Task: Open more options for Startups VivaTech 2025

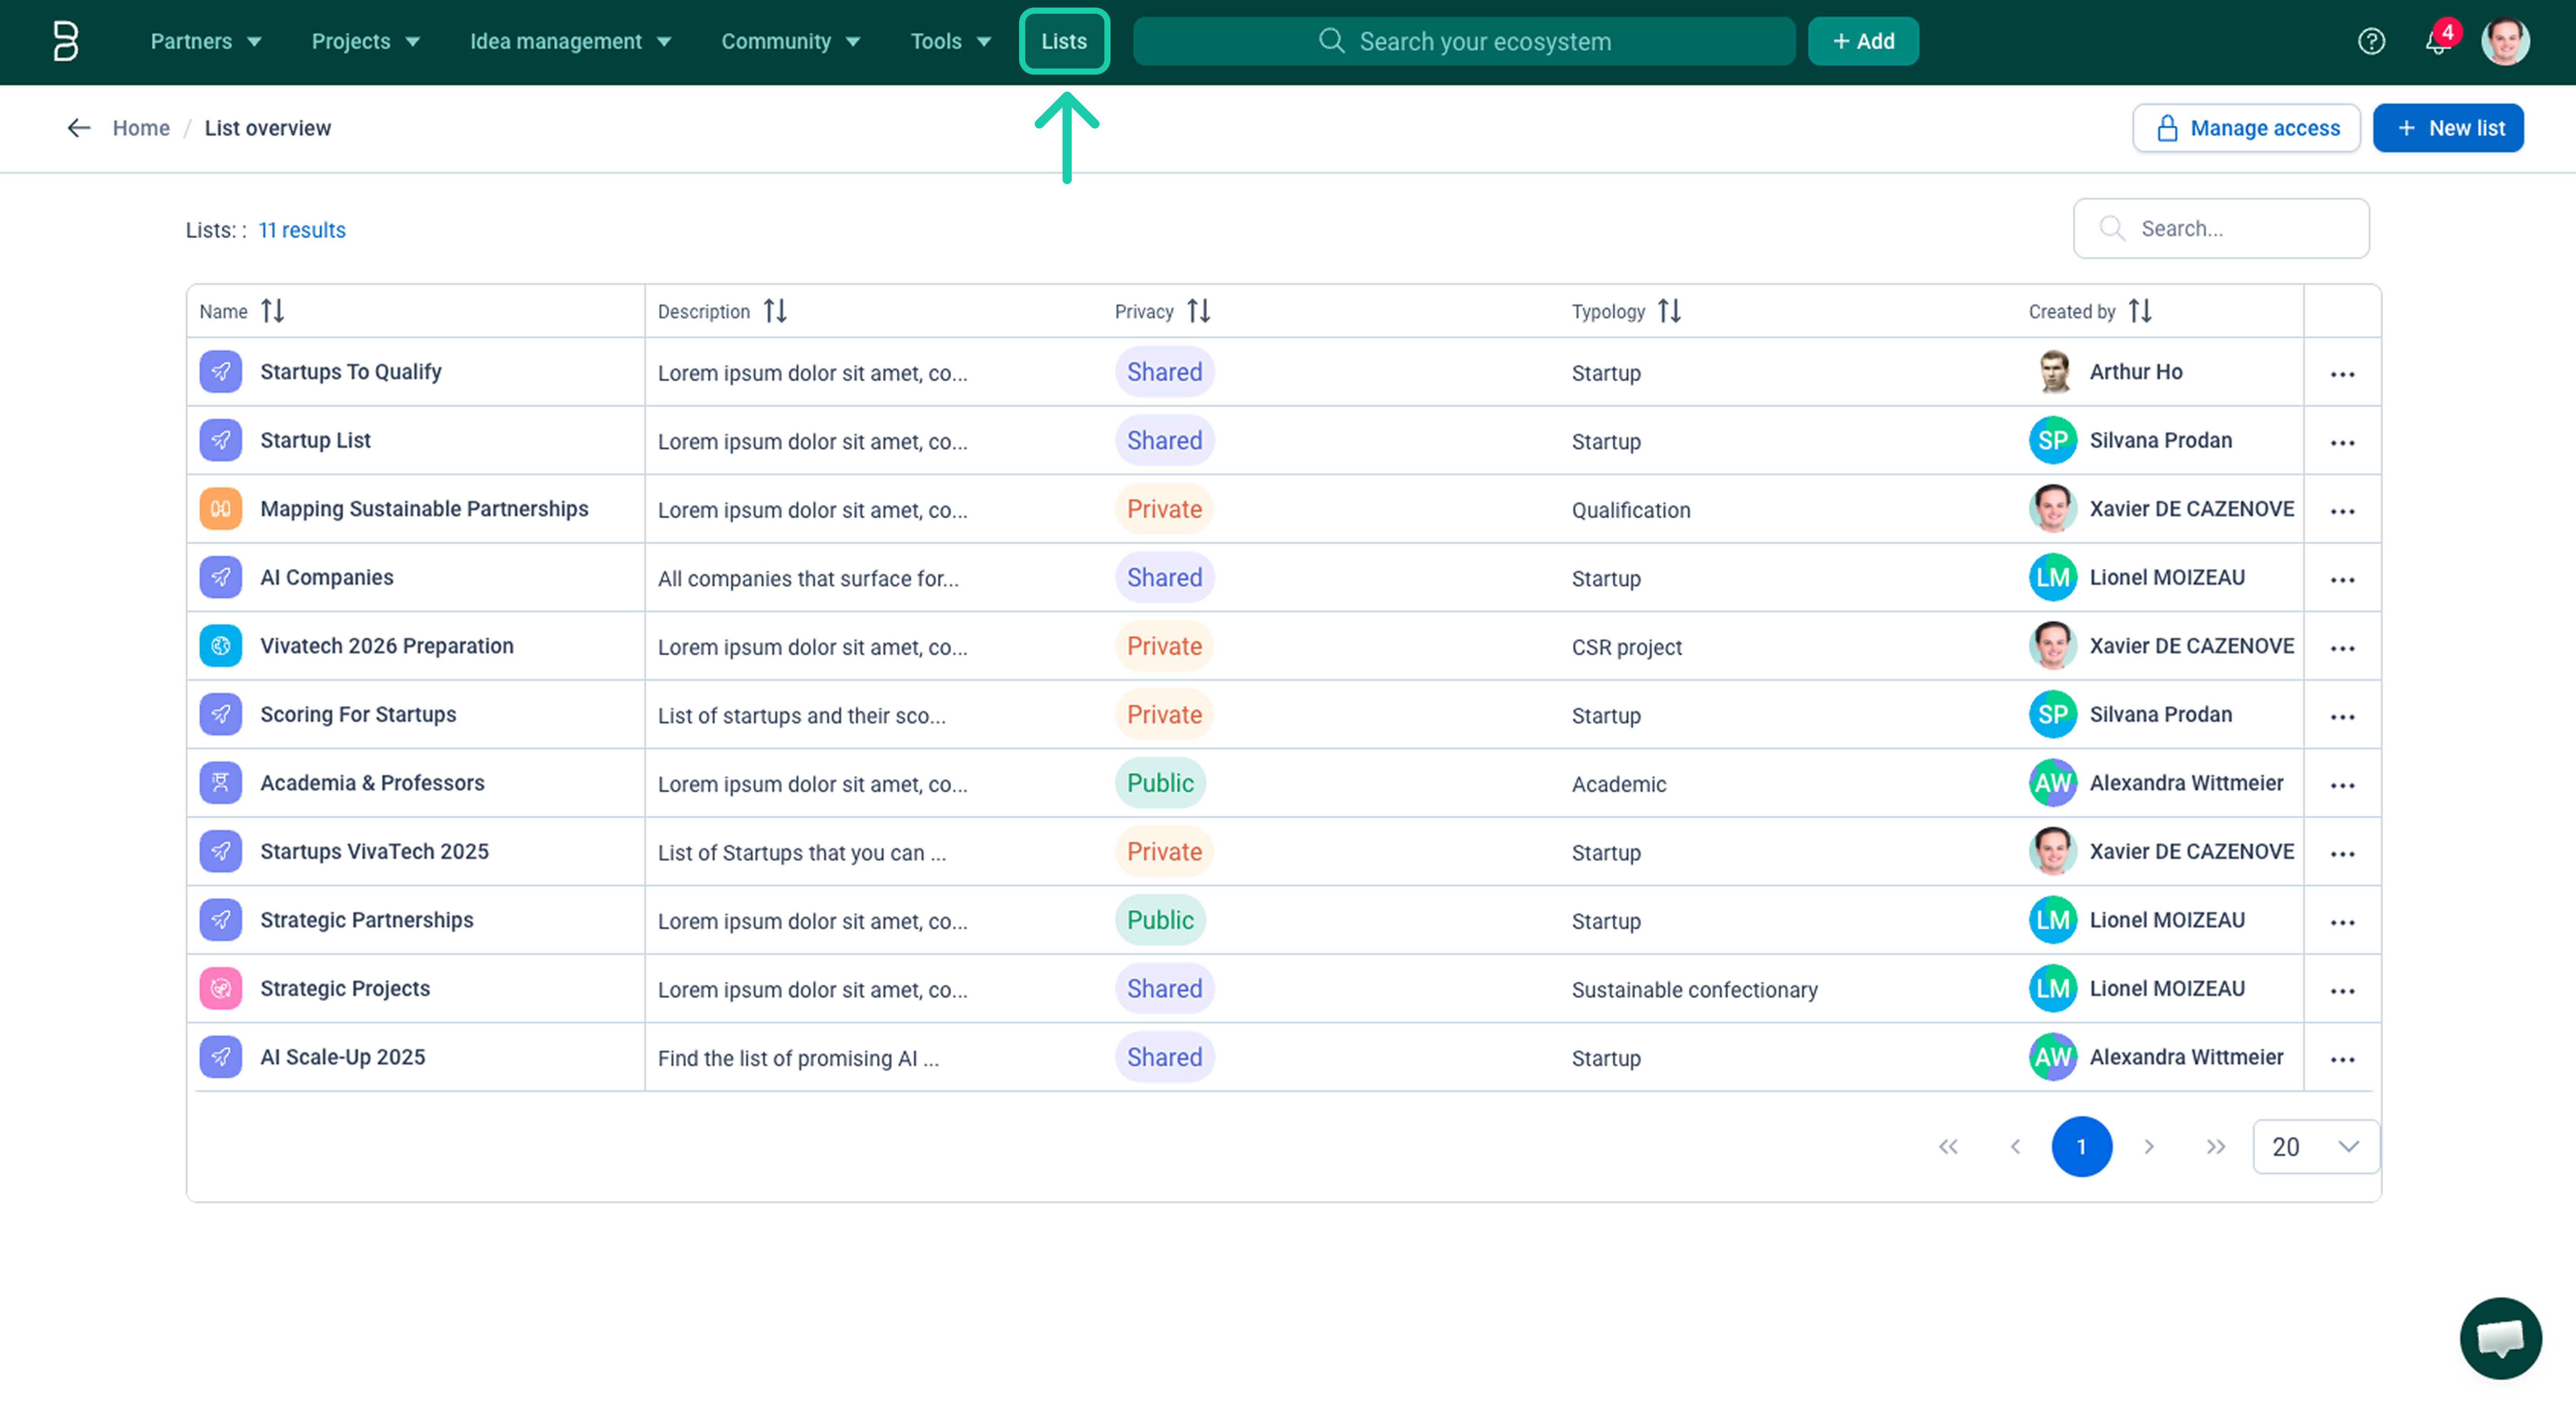Action: [x=2342, y=853]
